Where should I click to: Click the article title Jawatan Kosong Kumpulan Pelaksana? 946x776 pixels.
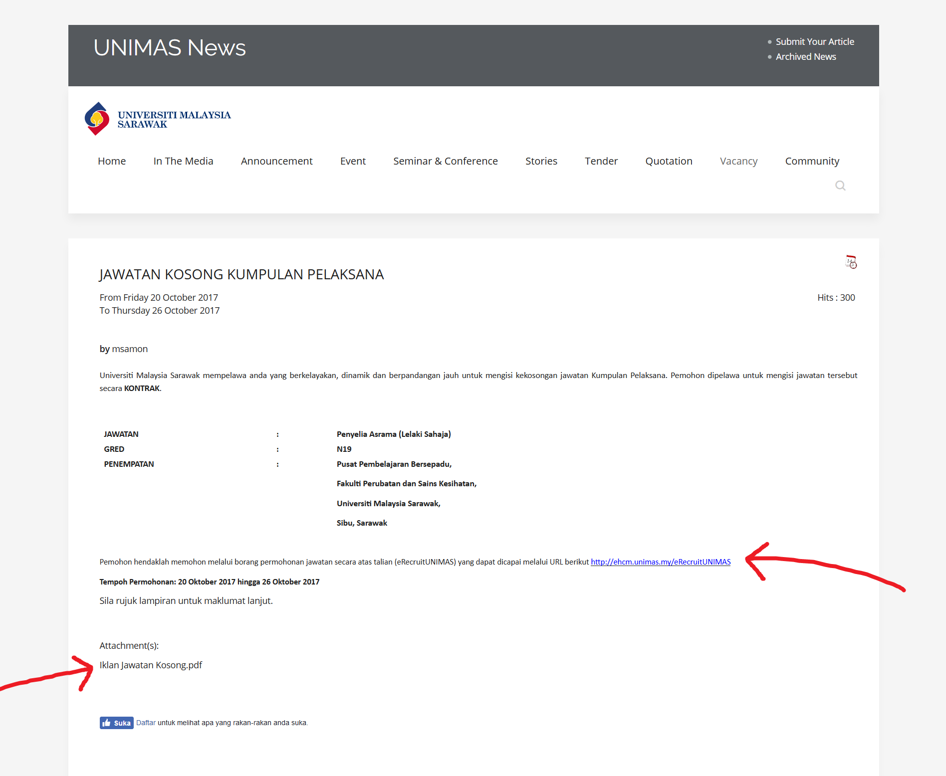click(241, 275)
